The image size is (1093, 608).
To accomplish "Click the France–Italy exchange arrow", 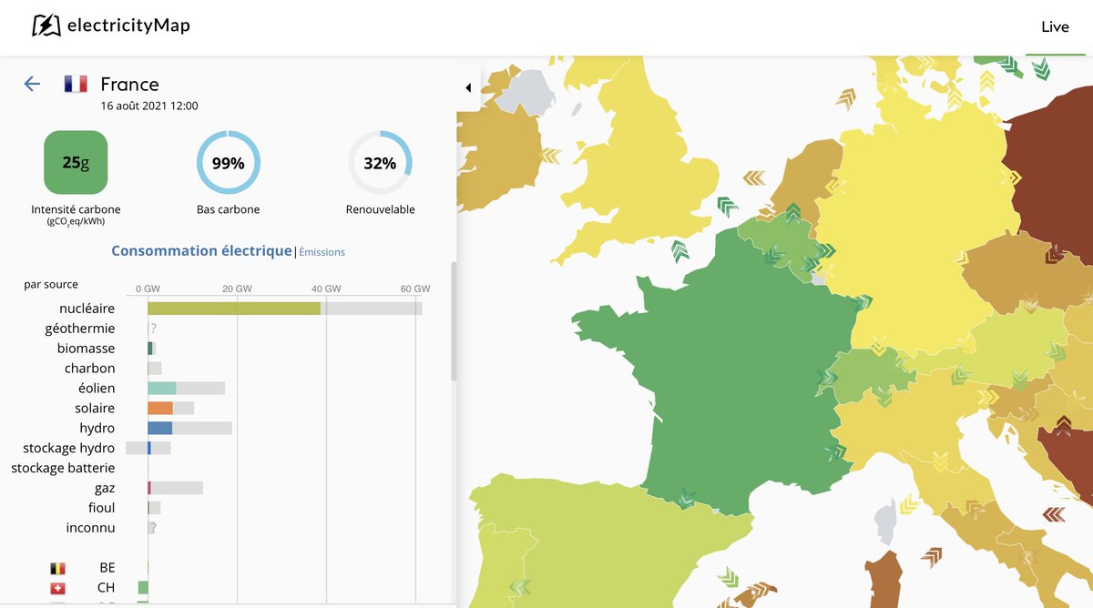I will [x=838, y=450].
